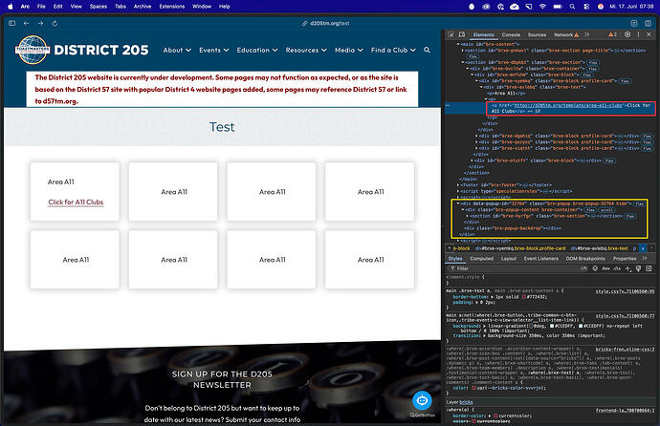Expand the About navigation dropdown

coord(177,50)
